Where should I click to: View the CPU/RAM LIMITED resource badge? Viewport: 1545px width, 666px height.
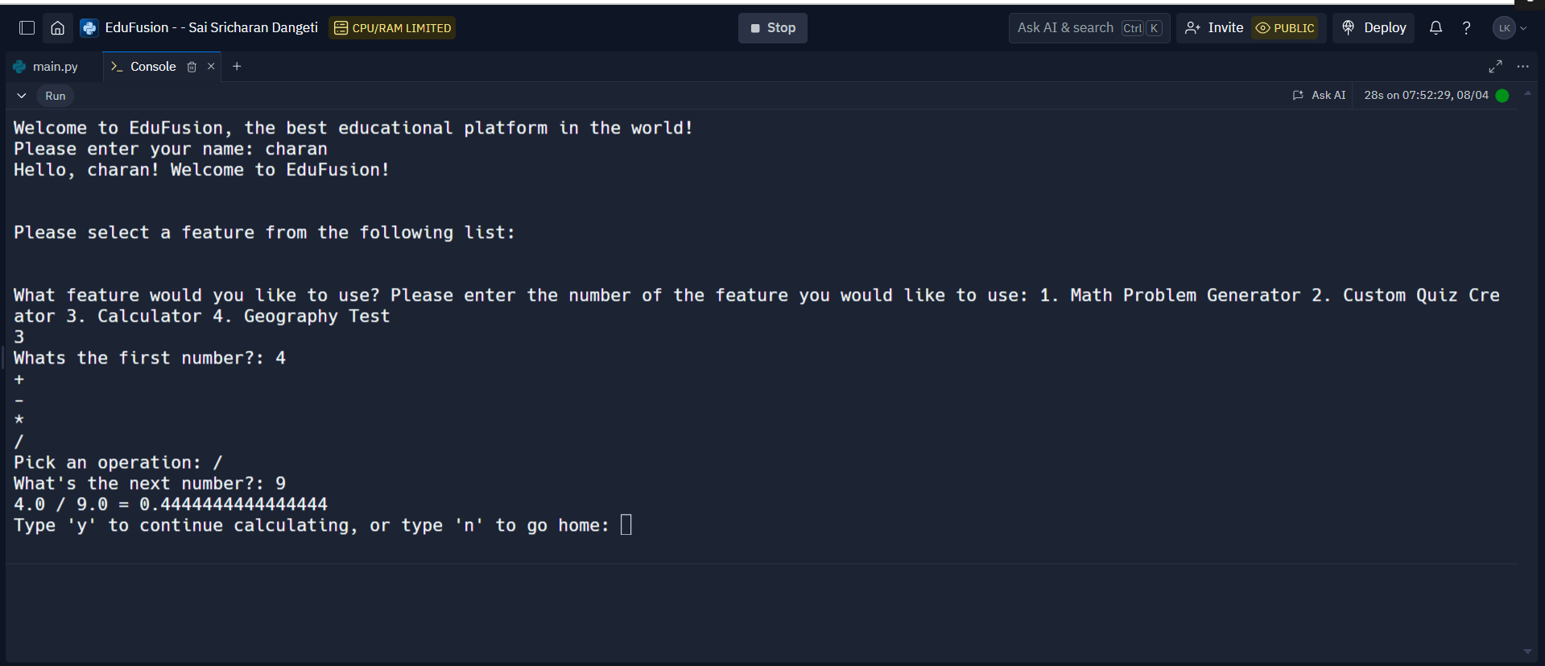[392, 28]
